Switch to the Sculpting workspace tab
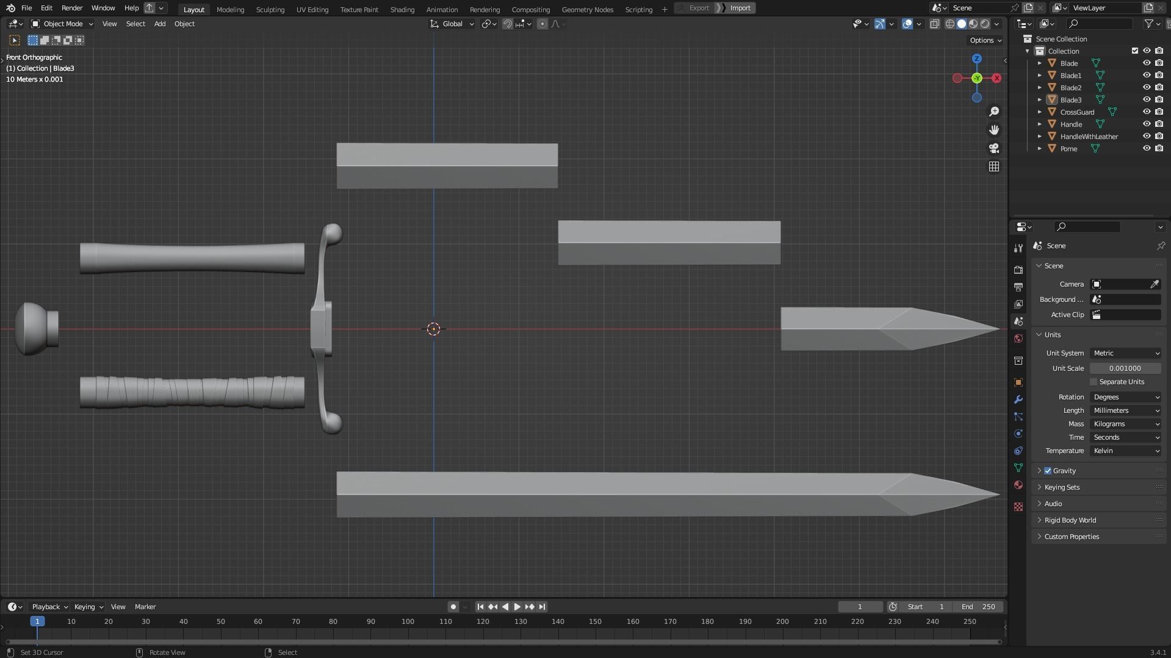This screenshot has height=658, width=1171. click(270, 9)
